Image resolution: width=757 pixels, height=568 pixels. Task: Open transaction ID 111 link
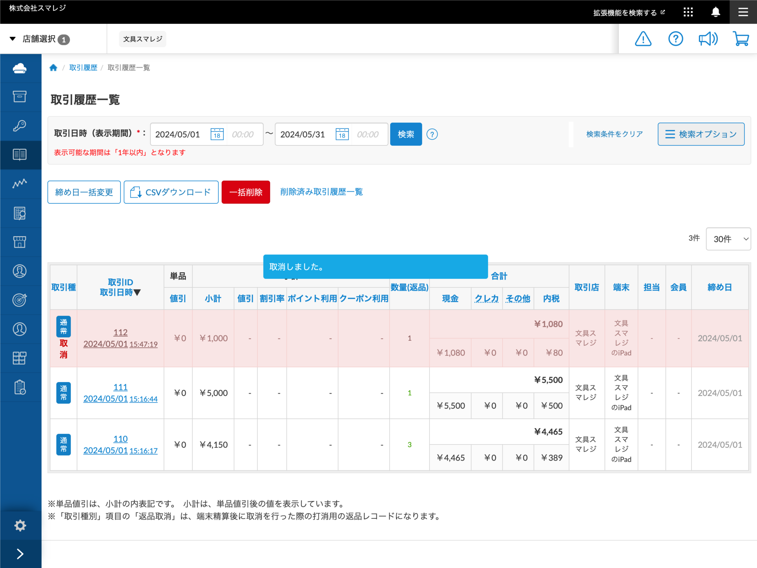[x=120, y=387]
